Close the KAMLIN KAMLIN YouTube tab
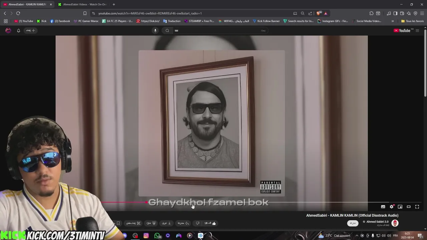 [51, 4]
